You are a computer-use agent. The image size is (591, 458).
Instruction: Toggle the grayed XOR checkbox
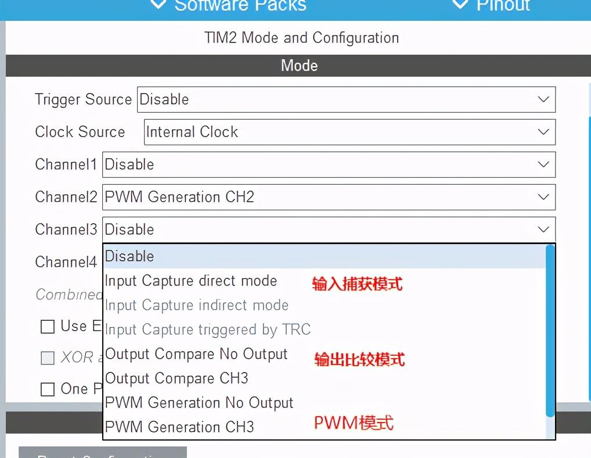tap(47, 358)
